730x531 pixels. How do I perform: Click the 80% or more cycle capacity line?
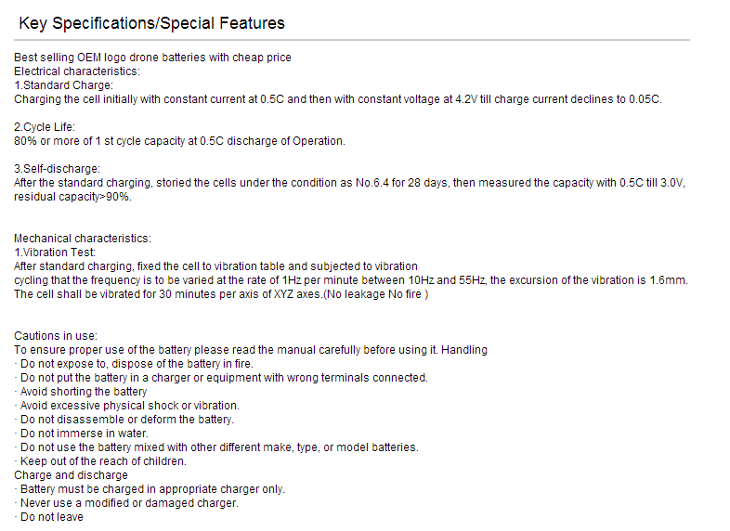point(179,141)
